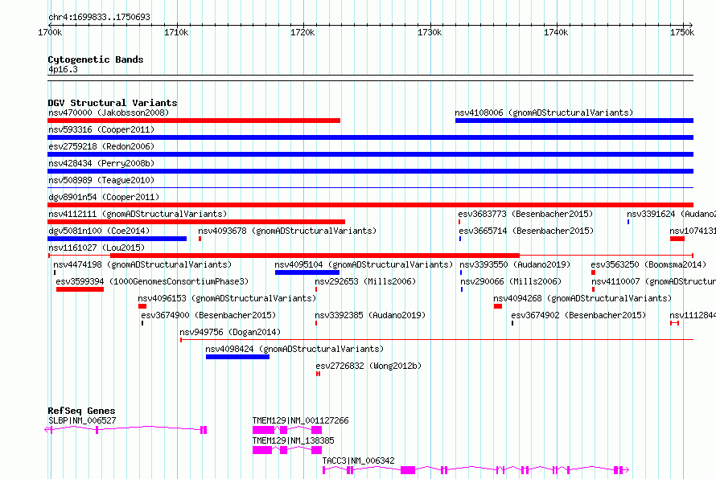Screen dimensions: 716x479
Task: Click the 1740k ruler tick label
Action: point(556,32)
